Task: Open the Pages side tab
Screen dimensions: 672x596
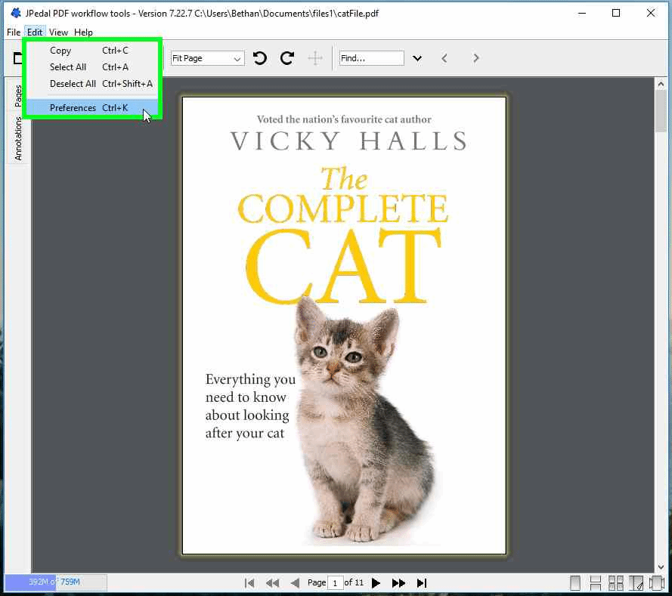Action: pyautogui.click(x=17, y=95)
